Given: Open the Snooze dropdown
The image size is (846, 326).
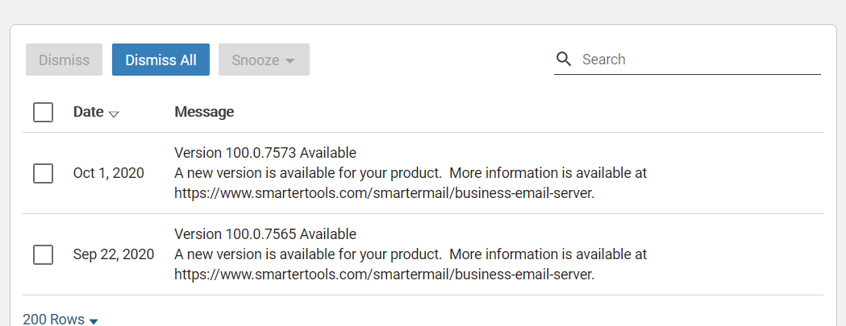Looking at the screenshot, I should coord(263,60).
